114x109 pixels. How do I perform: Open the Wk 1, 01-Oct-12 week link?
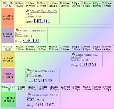tap(8, 4)
